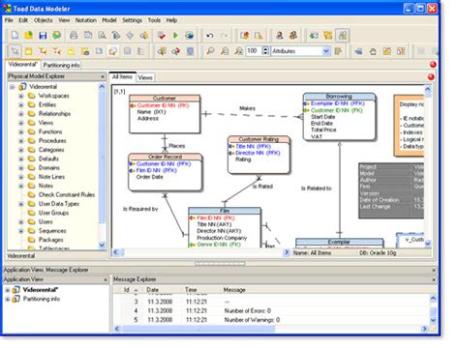Select the pointer selection tool
The height and width of the screenshot is (348, 459).
[x=15, y=51]
